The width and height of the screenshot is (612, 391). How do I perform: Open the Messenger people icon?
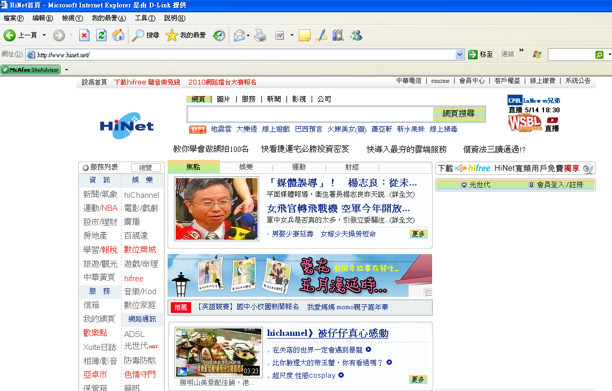(x=356, y=35)
